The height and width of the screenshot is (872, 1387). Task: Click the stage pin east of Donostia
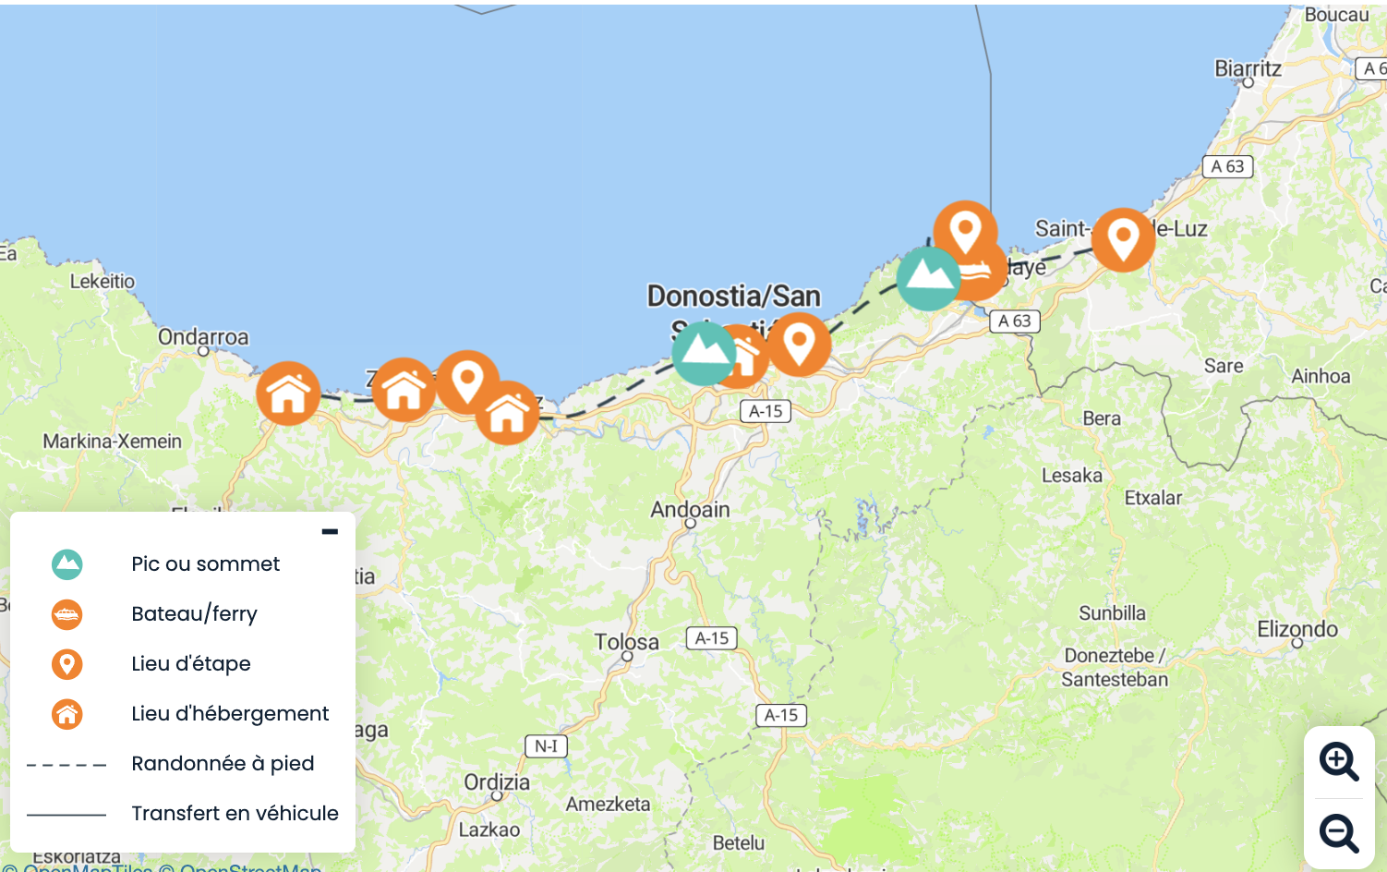tap(800, 345)
